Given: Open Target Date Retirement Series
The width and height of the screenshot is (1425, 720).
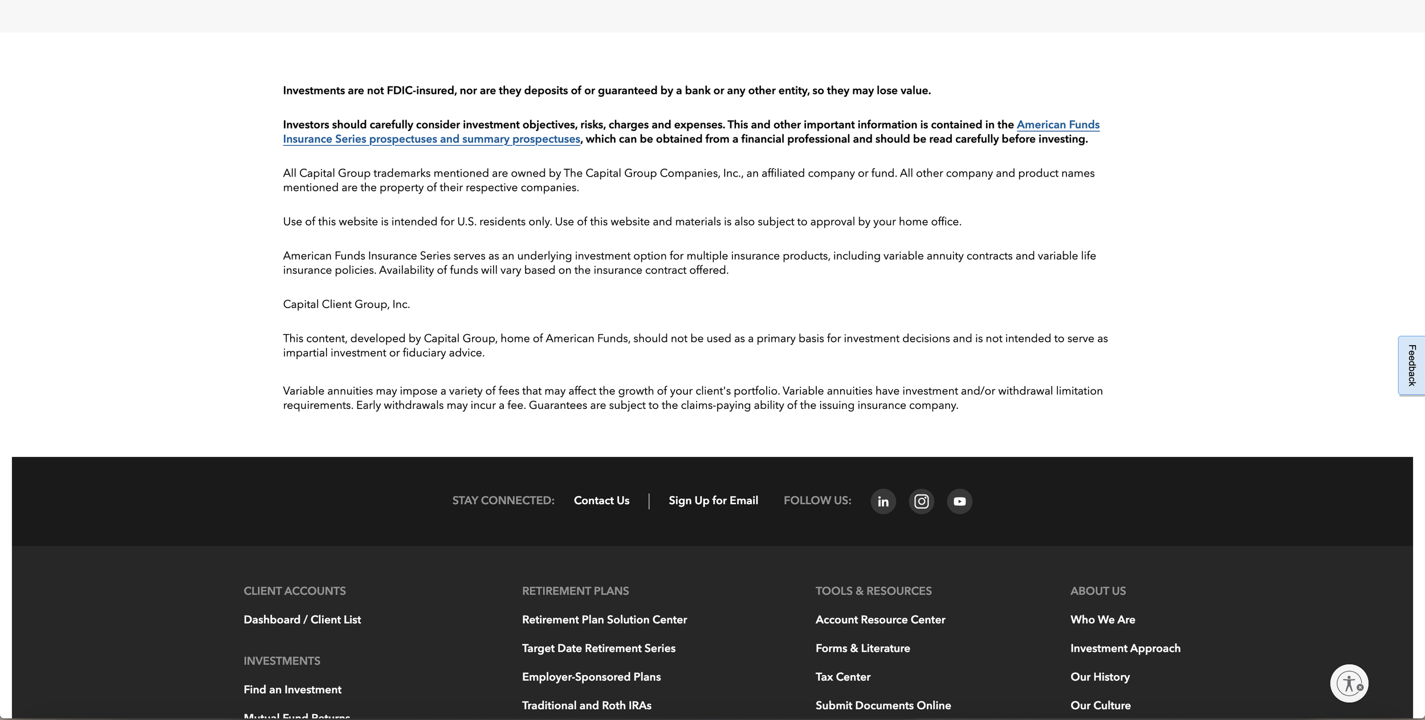Looking at the screenshot, I should [x=598, y=648].
